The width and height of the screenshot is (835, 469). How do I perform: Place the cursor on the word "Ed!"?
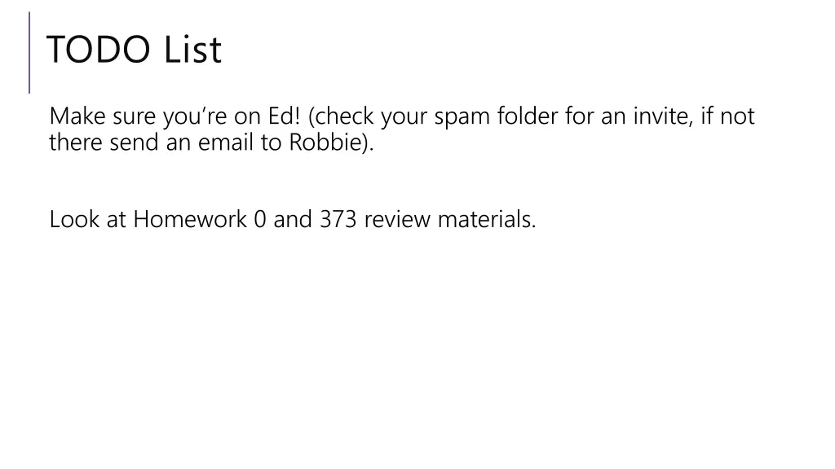pos(284,117)
